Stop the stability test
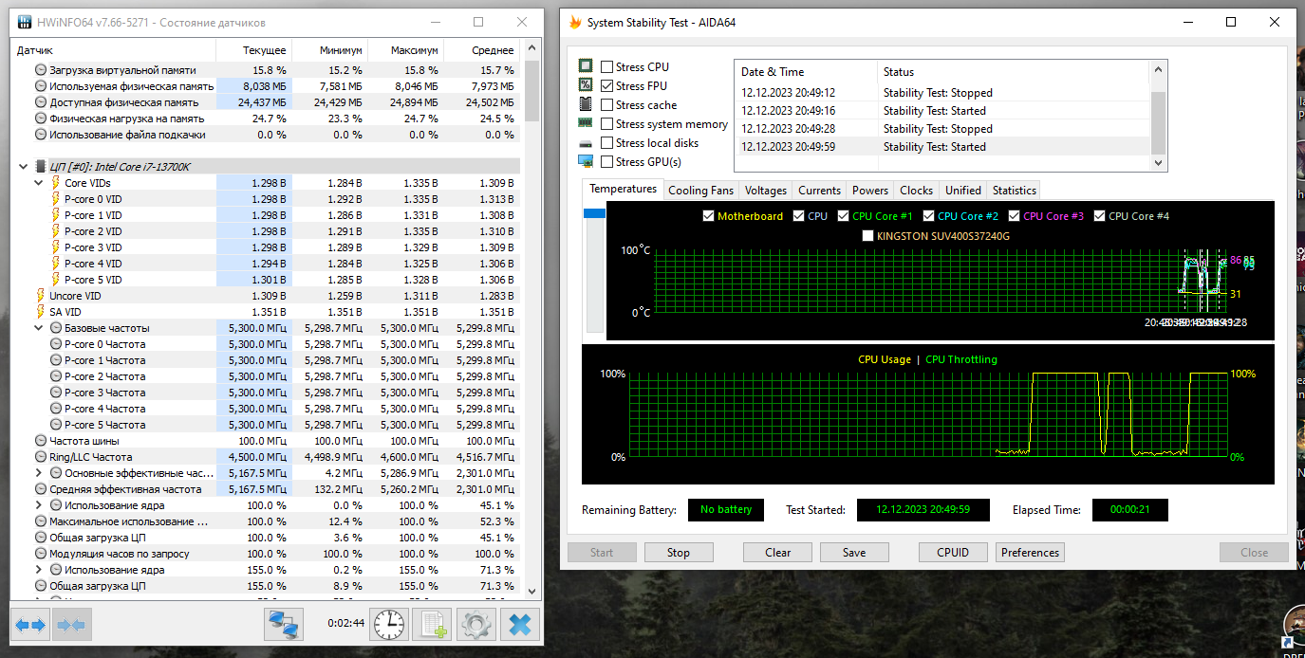This screenshot has height=658, width=1305. click(x=679, y=552)
